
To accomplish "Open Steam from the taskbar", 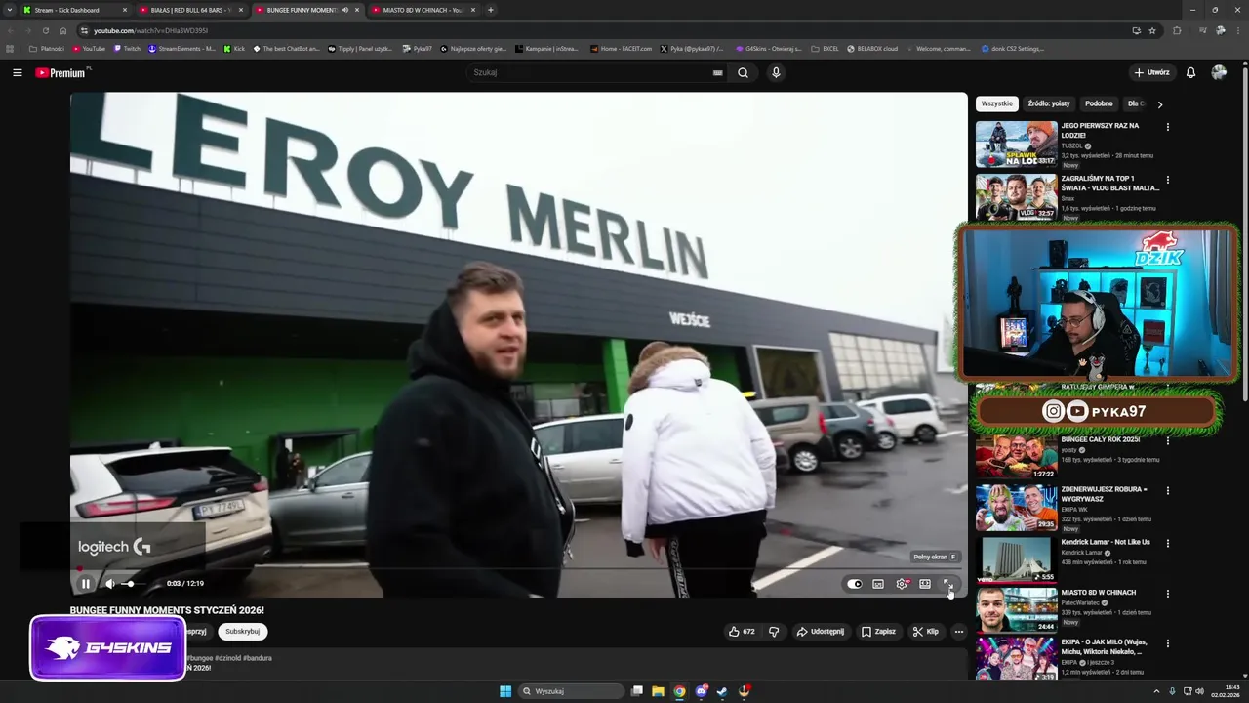I will click(x=722, y=691).
